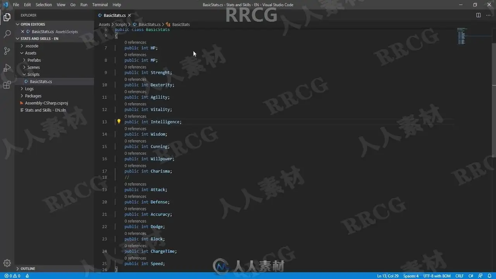The width and height of the screenshot is (496, 279).
Task: Close BasicStats.cs in Open Editors list
Action: click(x=22, y=31)
